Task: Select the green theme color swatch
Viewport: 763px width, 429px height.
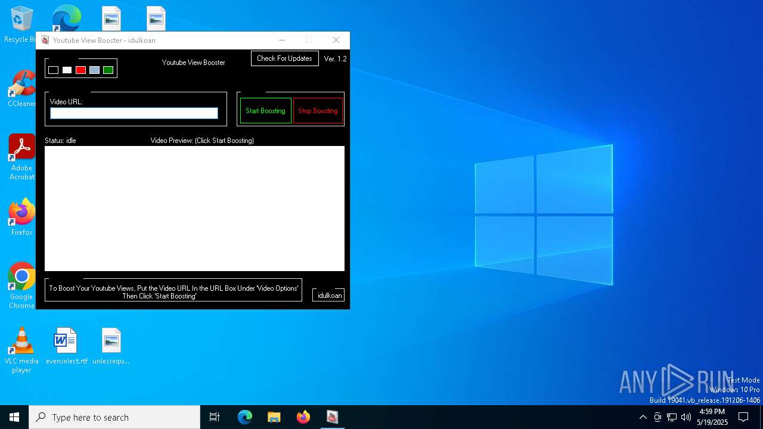Action: pos(108,70)
